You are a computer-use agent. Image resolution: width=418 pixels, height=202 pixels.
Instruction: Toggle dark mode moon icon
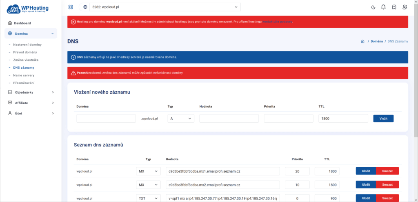point(373,7)
